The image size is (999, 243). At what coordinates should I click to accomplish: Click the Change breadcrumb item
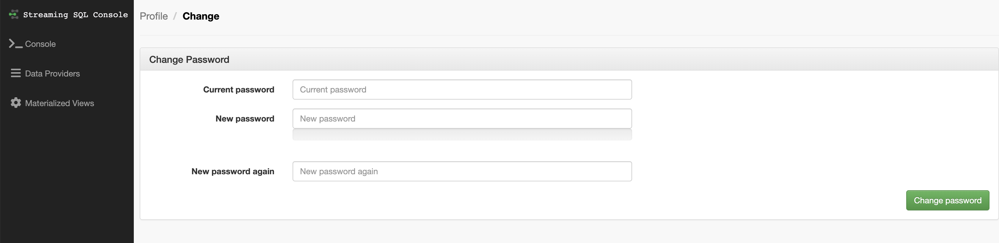[x=200, y=16]
